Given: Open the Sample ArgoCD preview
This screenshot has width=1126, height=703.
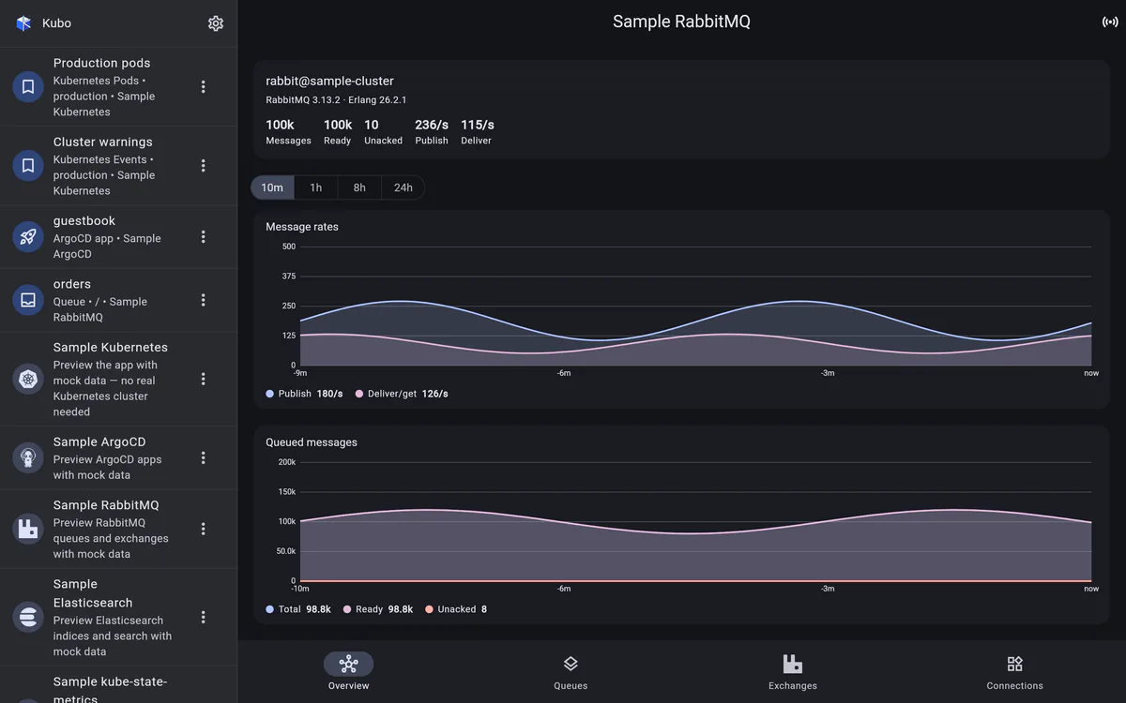Looking at the screenshot, I should click(x=118, y=457).
